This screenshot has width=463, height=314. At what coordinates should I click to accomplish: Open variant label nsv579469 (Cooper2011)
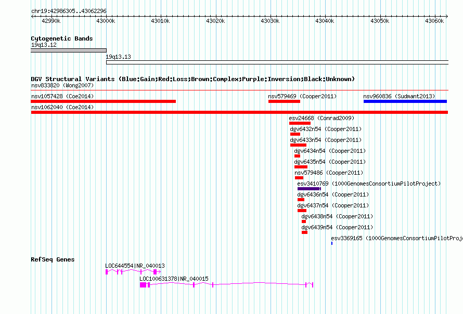[302, 96]
